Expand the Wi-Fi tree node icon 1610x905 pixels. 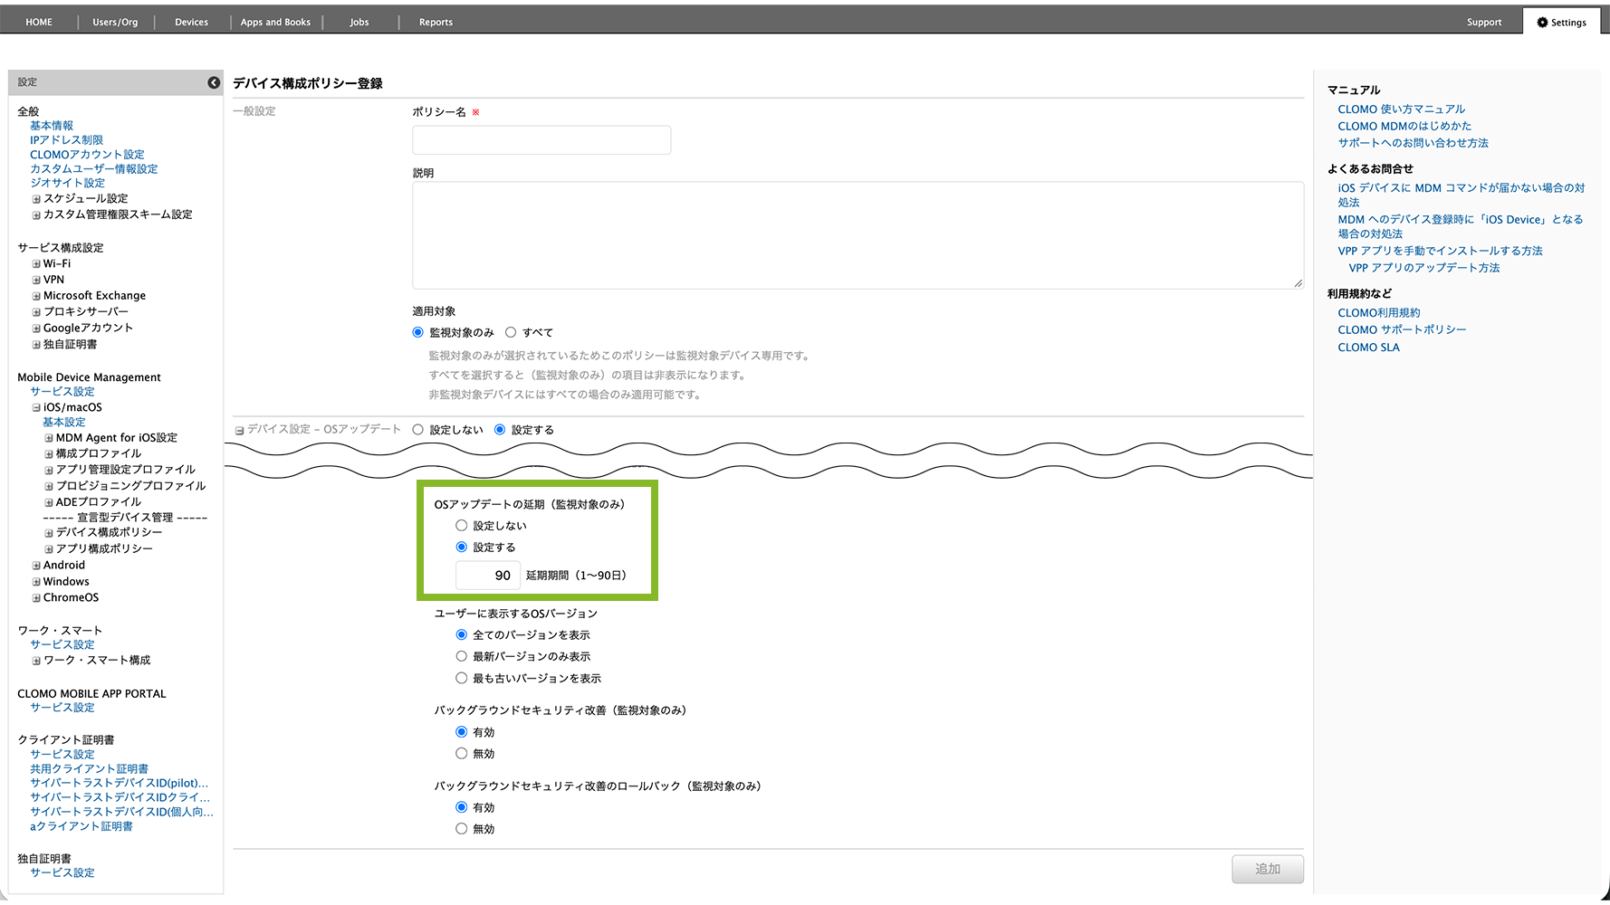coord(36,264)
